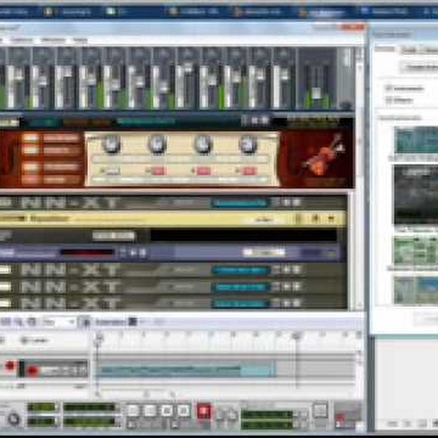
Task: Click the red record-enable icon on the track
Action: (10, 366)
